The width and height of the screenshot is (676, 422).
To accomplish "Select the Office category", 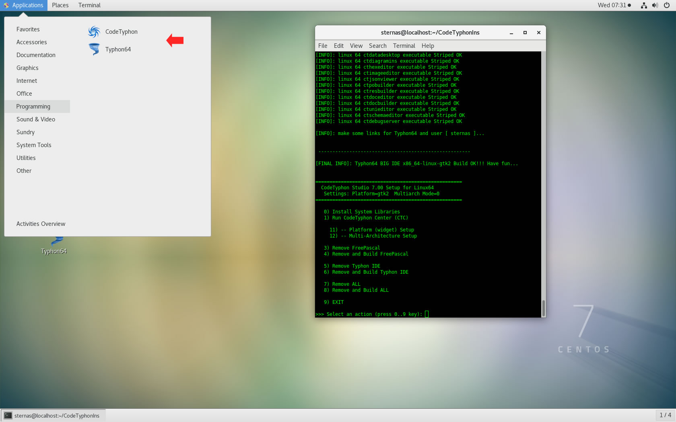I will tap(37, 94).
